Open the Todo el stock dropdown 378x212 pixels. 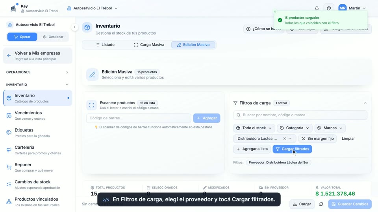click(x=254, y=128)
